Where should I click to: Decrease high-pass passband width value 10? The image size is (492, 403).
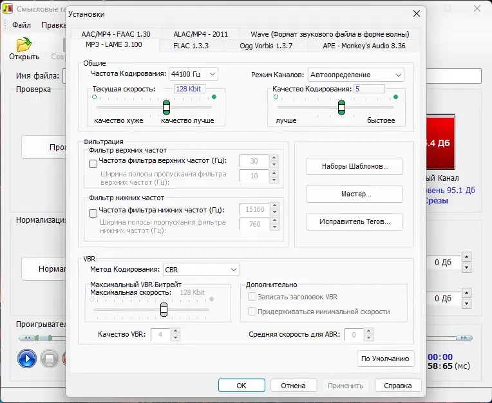click(x=274, y=180)
